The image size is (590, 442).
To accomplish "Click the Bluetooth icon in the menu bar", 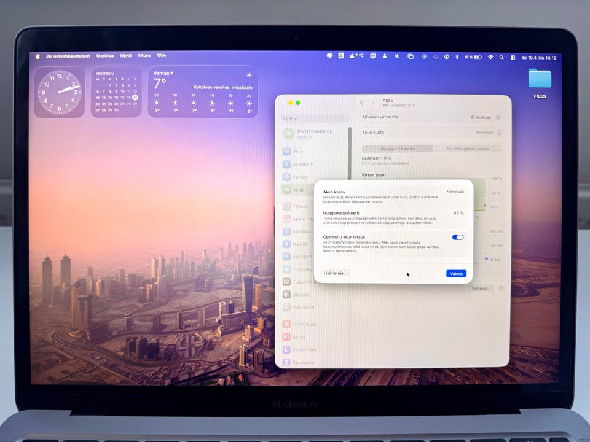I will coord(457,57).
